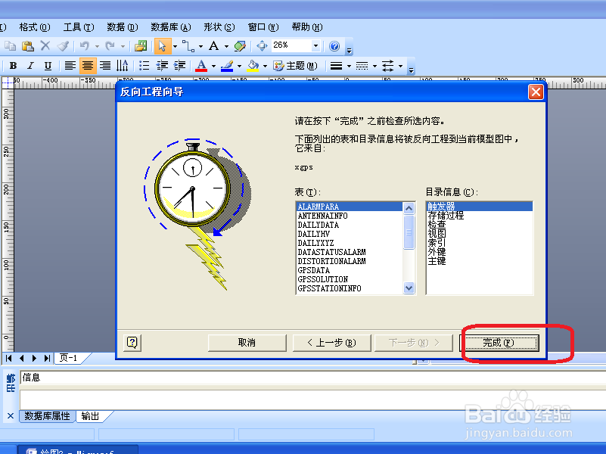This screenshot has width=606, height=454.
Task: Click the 完成 button to finish the wizard
Action: click(500, 342)
